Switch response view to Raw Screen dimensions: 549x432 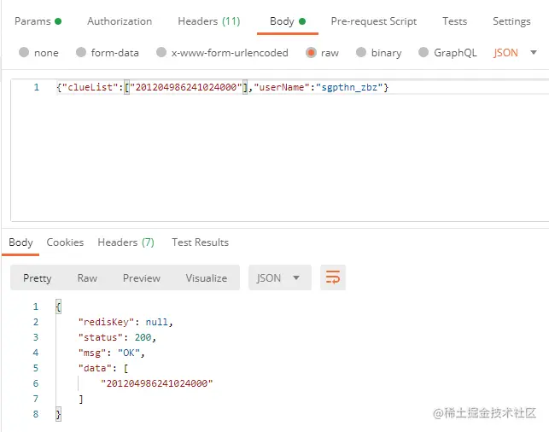pyautogui.click(x=87, y=278)
